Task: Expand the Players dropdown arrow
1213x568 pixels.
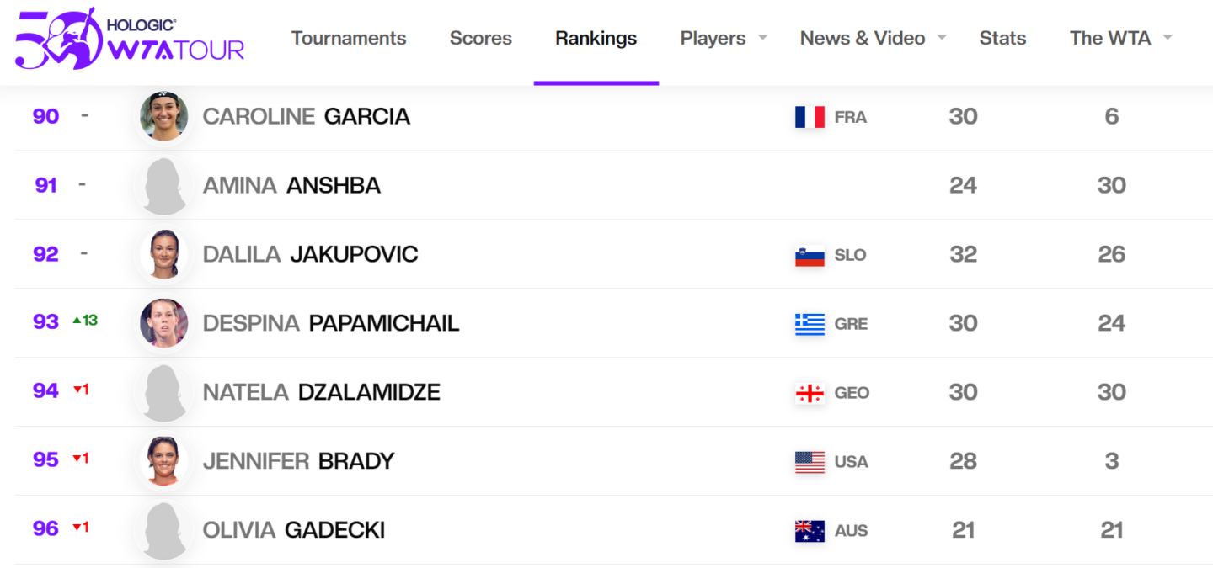Action: coord(762,38)
